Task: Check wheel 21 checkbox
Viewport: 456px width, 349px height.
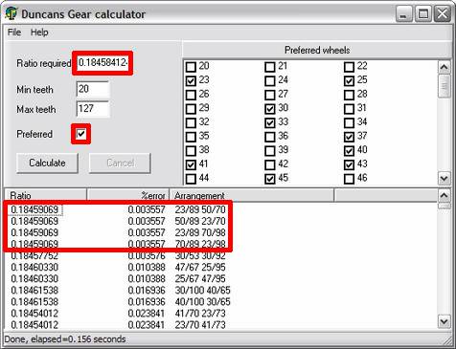Action: [270, 67]
